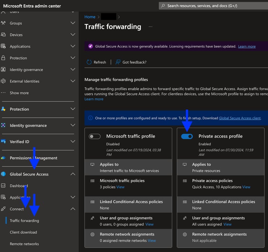Click the Dashboard icon

coord(3,185)
